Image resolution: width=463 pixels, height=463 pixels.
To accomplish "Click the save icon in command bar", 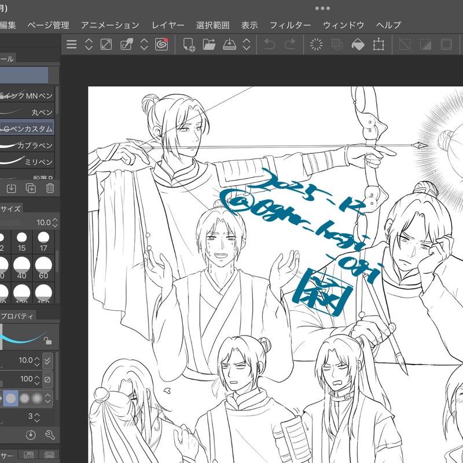I will [x=229, y=44].
